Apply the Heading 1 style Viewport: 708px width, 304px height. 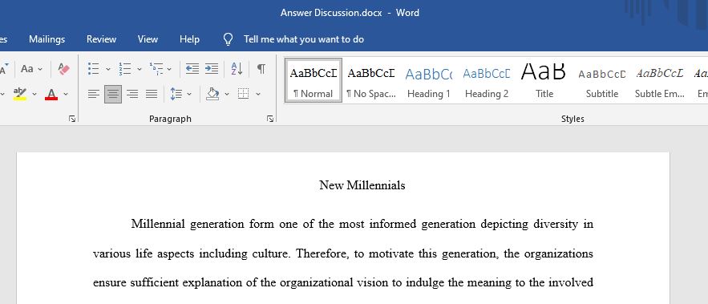(428, 80)
